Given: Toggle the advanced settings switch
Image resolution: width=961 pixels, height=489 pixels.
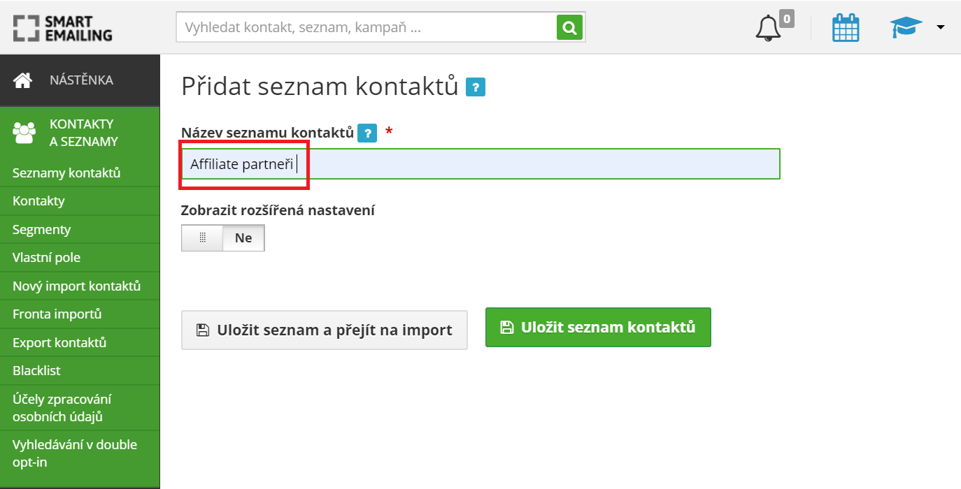Looking at the screenshot, I should coord(222,238).
